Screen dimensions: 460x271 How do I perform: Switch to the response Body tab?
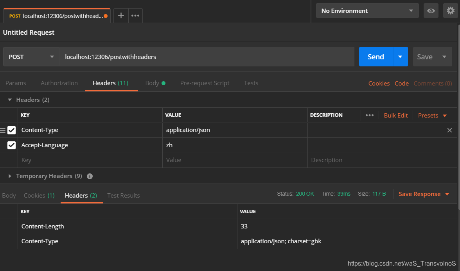[9, 195]
